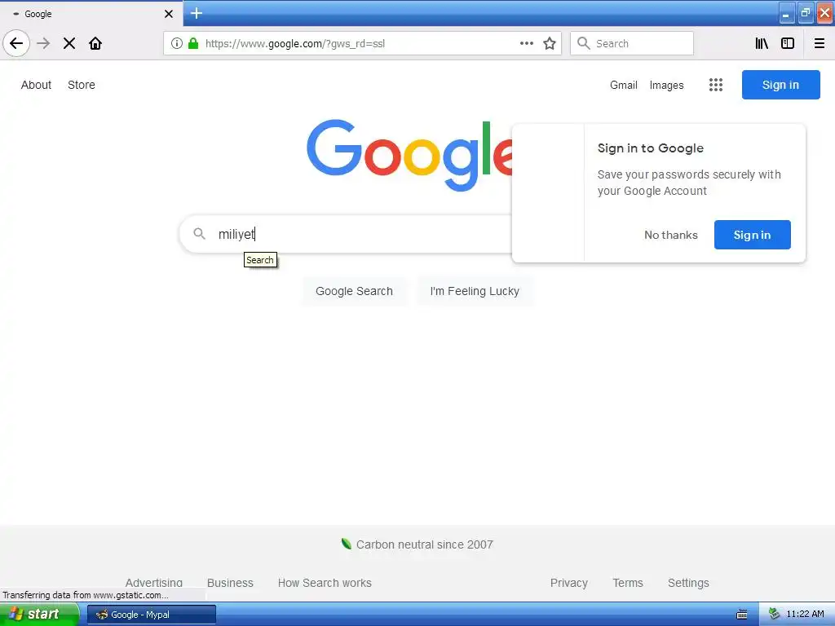The height and width of the screenshot is (626, 835).
Task: Click the forward navigation arrow
Action: click(x=44, y=43)
